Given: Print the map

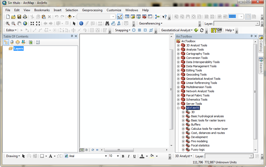Looking at the screenshot, I should pos(25,17).
